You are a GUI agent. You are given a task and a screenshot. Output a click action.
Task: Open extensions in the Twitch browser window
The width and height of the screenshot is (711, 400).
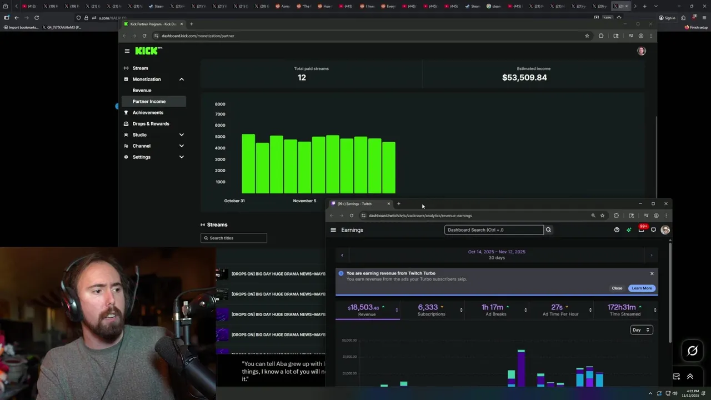[x=616, y=216]
